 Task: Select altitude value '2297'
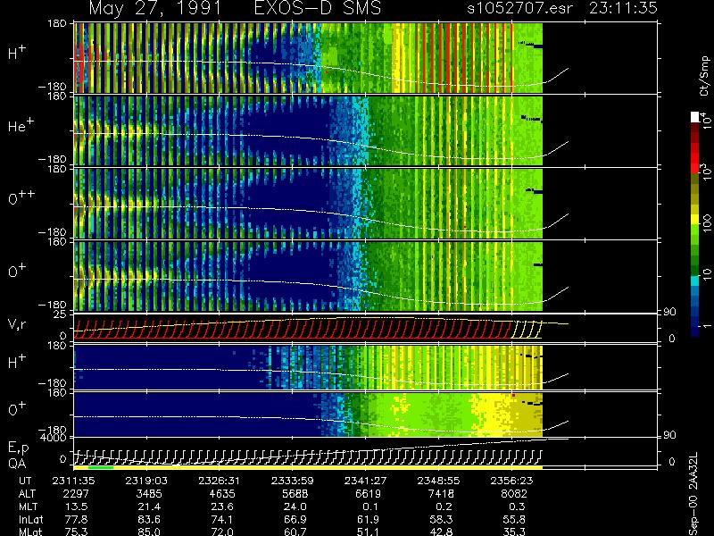76,494
